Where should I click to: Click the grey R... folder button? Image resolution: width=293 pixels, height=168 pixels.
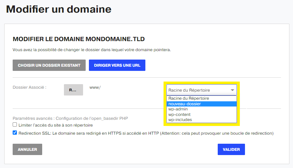73,90
